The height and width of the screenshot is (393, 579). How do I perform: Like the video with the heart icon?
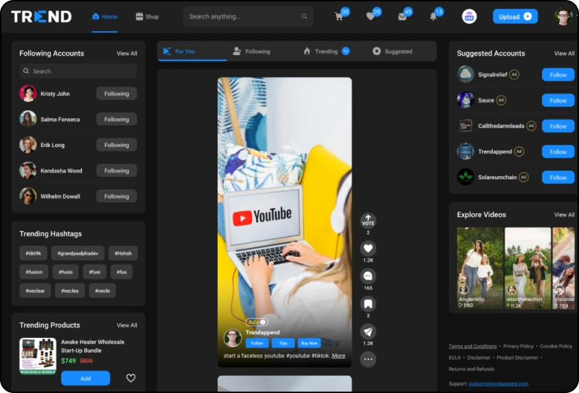tap(368, 248)
